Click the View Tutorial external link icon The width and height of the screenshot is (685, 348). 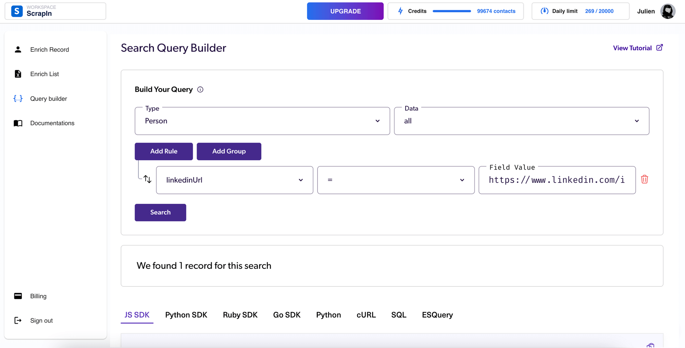click(659, 48)
